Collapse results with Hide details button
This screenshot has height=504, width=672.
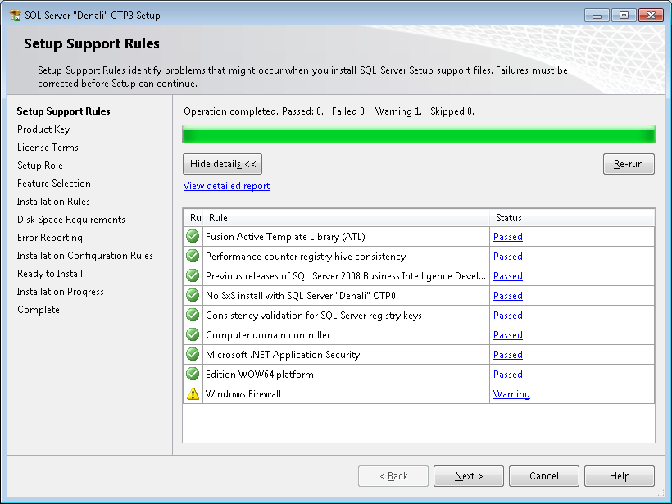pos(222,164)
